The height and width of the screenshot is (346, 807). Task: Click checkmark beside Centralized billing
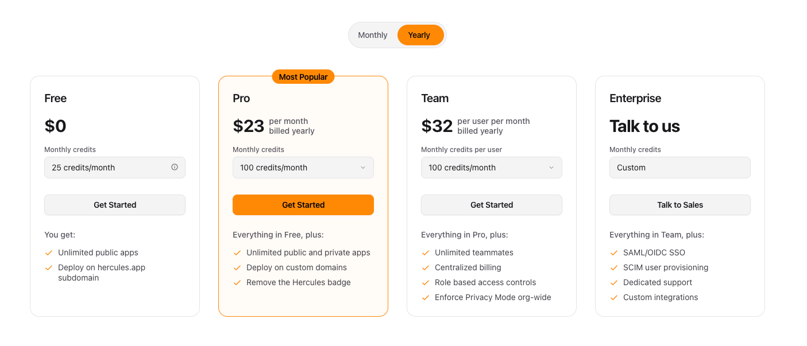[426, 267]
